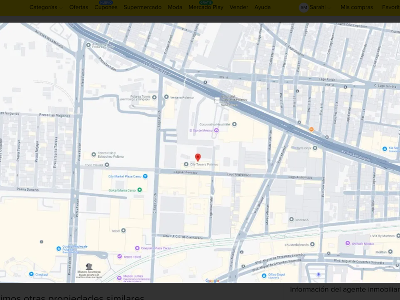Select the Kia San Joaquín shopping icon
Viewport: 400px width, 300px height.
click(385, 149)
